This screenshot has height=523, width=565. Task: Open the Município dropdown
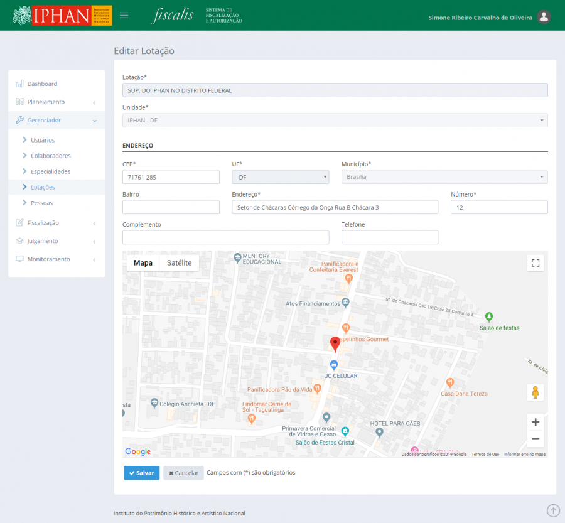444,177
